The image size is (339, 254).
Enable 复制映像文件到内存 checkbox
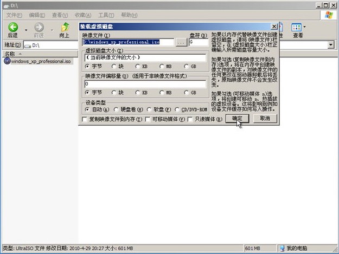point(84,119)
